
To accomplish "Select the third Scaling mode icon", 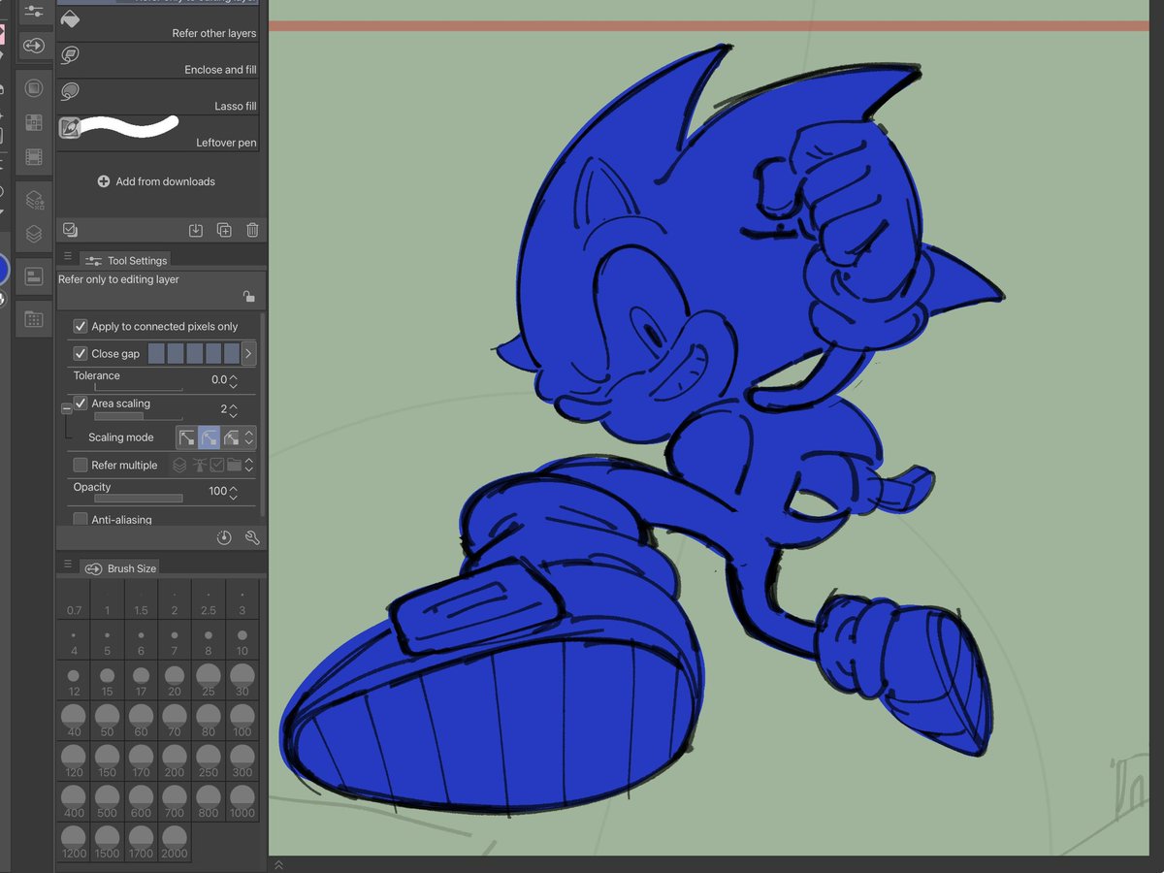I will 231,437.
